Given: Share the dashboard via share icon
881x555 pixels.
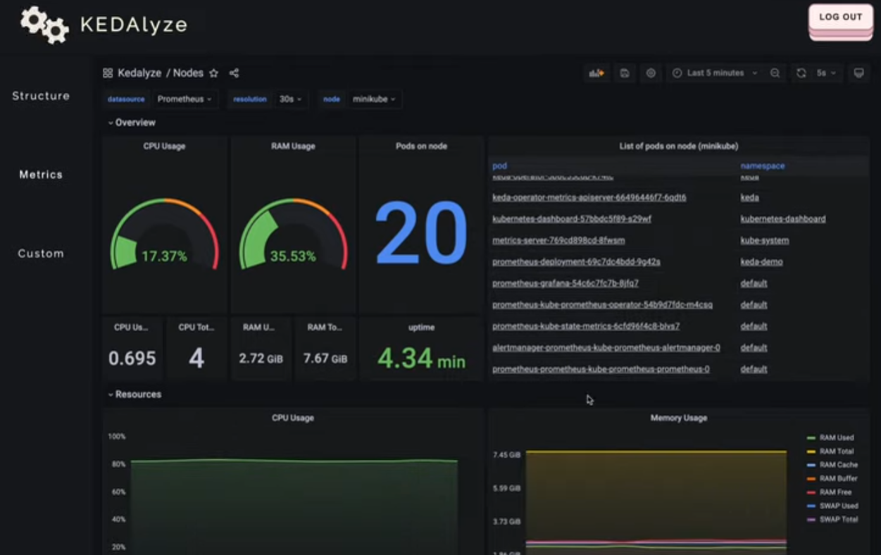Looking at the screenshot, I should (235, 73).
